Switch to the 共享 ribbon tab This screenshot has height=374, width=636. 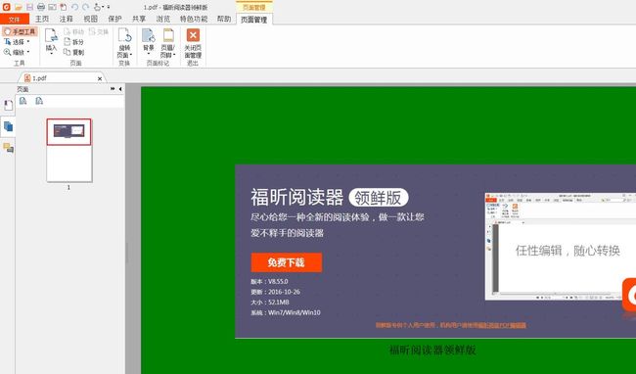click(x=139, y=19)
